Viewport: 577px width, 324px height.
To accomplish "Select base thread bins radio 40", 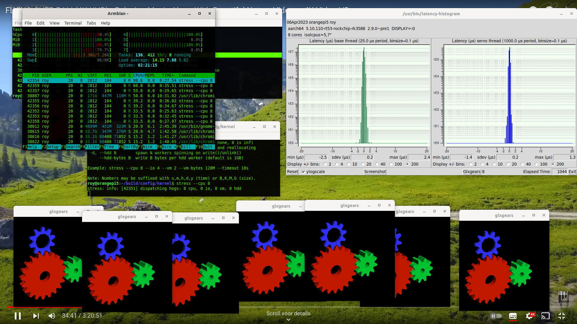I will click(377, 164).
